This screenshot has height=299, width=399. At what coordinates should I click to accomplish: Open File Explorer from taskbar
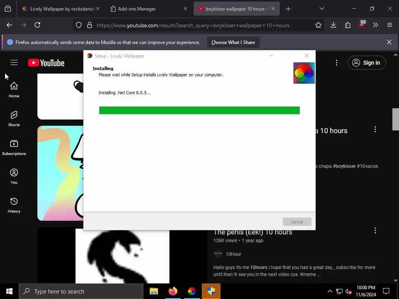[x=154, y=291]
